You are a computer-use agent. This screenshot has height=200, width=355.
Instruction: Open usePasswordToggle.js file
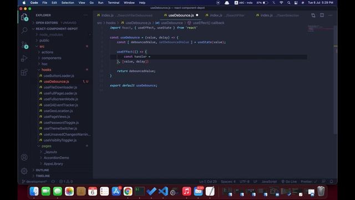(x=61, y=123)
